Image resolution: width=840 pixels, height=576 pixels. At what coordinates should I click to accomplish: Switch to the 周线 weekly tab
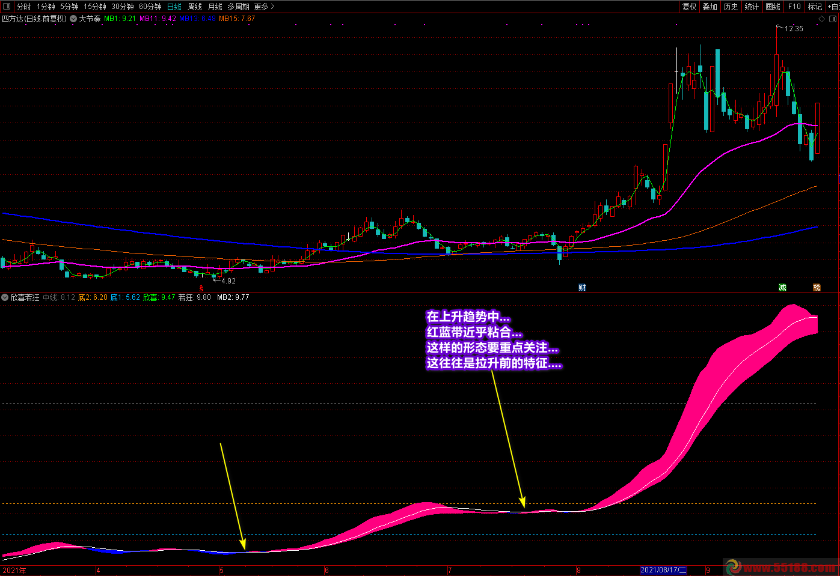coord(195,7)
